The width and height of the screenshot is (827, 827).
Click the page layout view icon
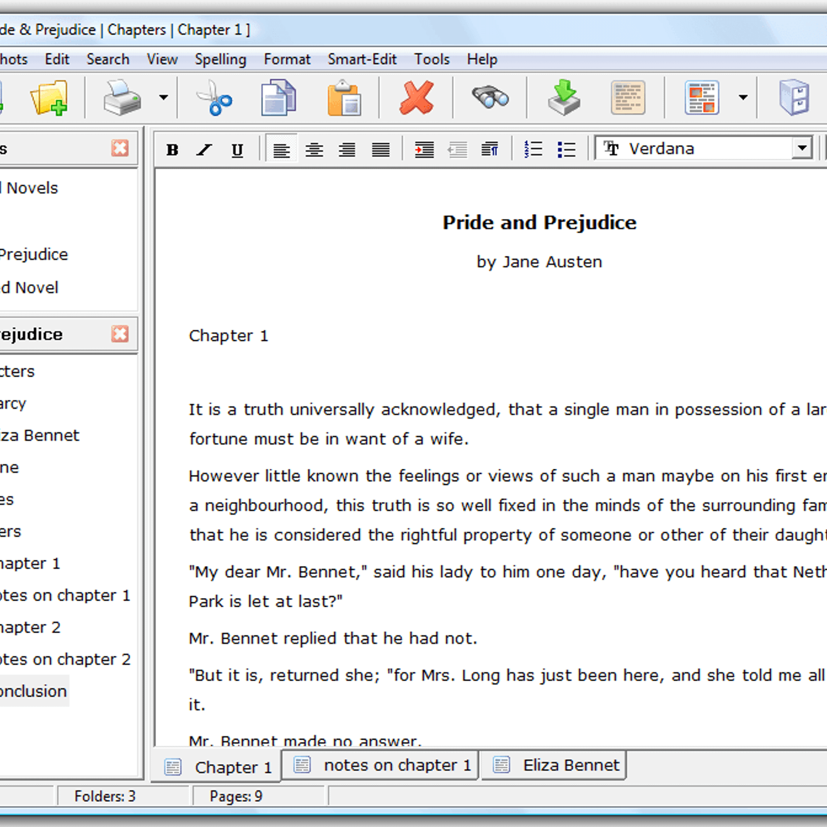click(x=702, y=97)
